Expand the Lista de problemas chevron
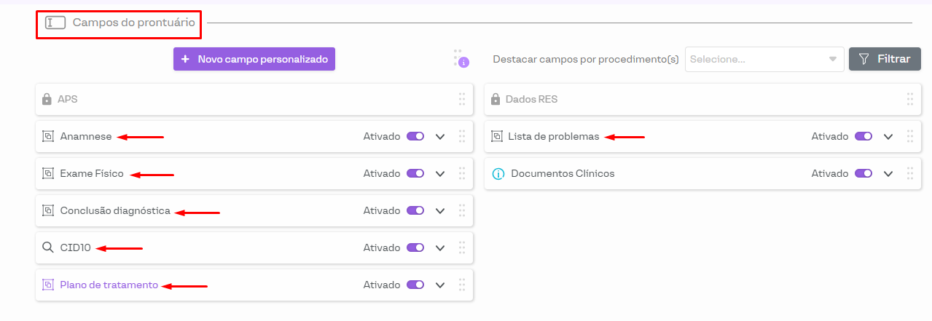Viewport: 932px width, 321px height. pos(888,136)
